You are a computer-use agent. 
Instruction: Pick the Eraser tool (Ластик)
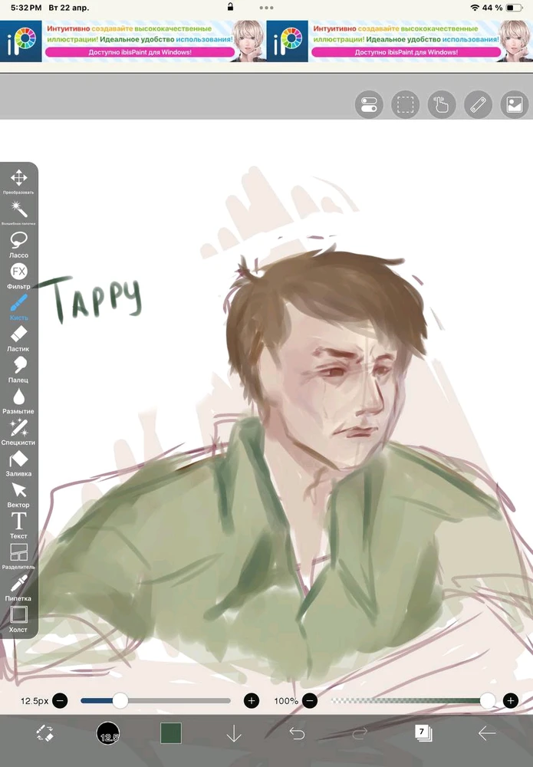(x=18, y=335)
